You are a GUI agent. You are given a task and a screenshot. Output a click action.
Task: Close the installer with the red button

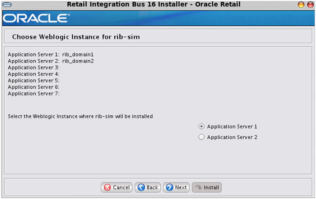pos(310,5)
